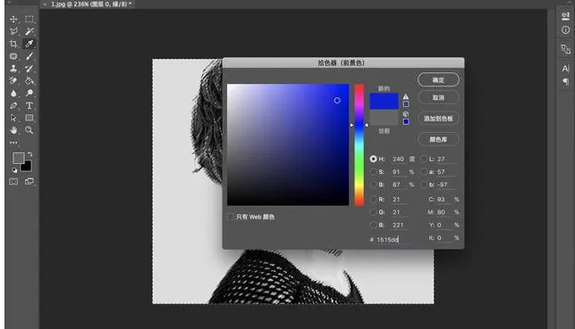Click the M field showing 80
Screen dimensions: 575x329
[444, 212]
